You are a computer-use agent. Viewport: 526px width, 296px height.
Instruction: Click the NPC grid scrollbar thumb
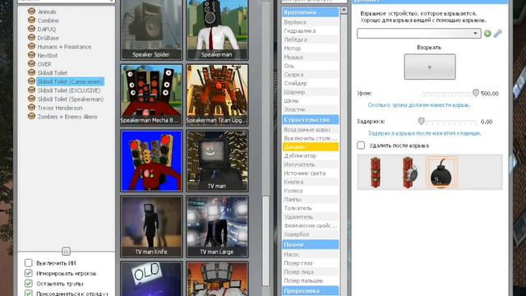point(265,240)
